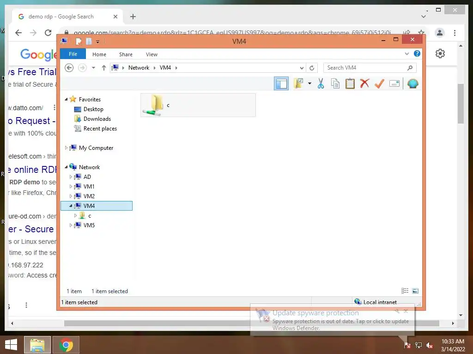Image resolution: width=473 pixels, height=354 pixels.
Task: Open Google settings gear icon
Action: (440, 53)
